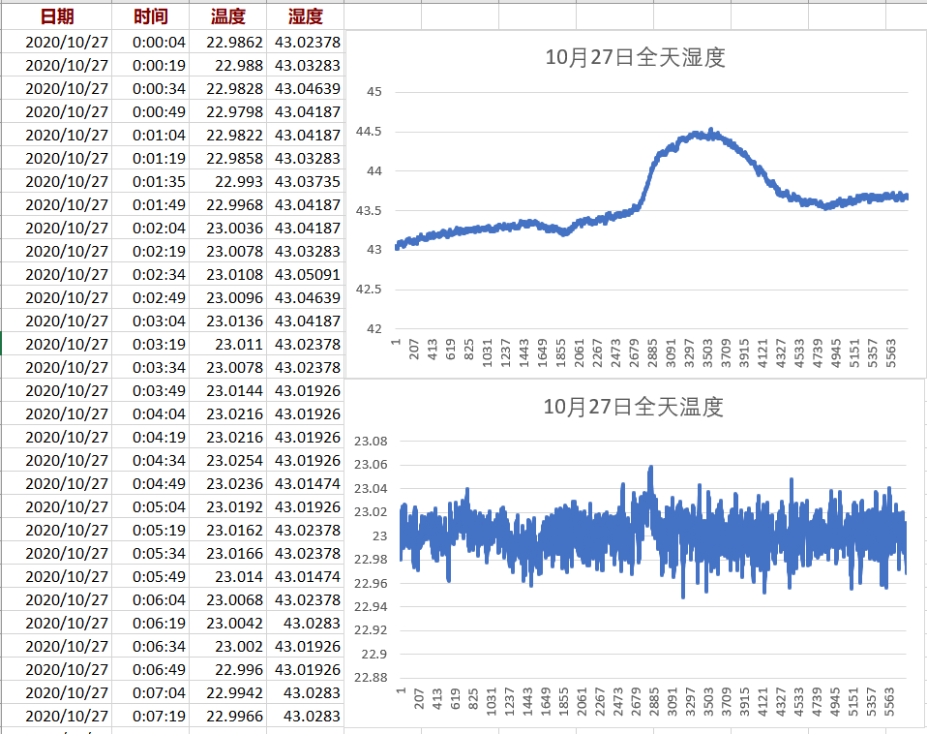The width and height of the screenshot is (927, 734).
Task: Select the 时间 column header cell
Action: click(x=151, y=16)
